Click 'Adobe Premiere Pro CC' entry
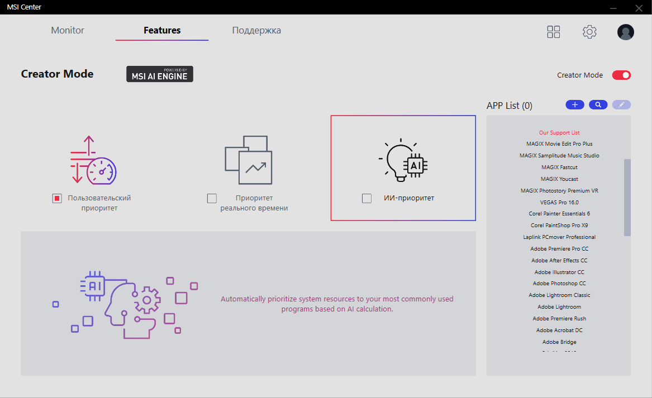 pyautogui.click(x=559, y=249)
